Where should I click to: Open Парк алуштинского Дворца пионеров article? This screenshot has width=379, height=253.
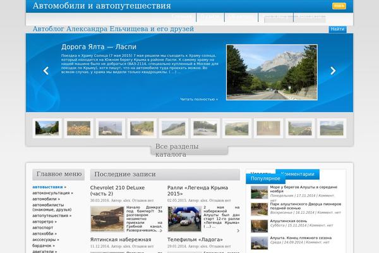click(306, 206)
